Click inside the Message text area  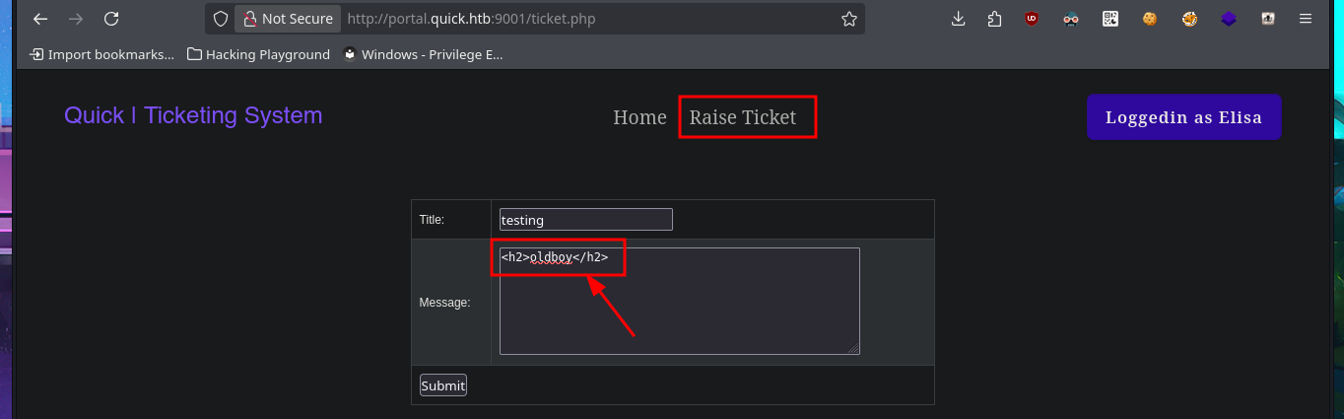pos(679,311)
